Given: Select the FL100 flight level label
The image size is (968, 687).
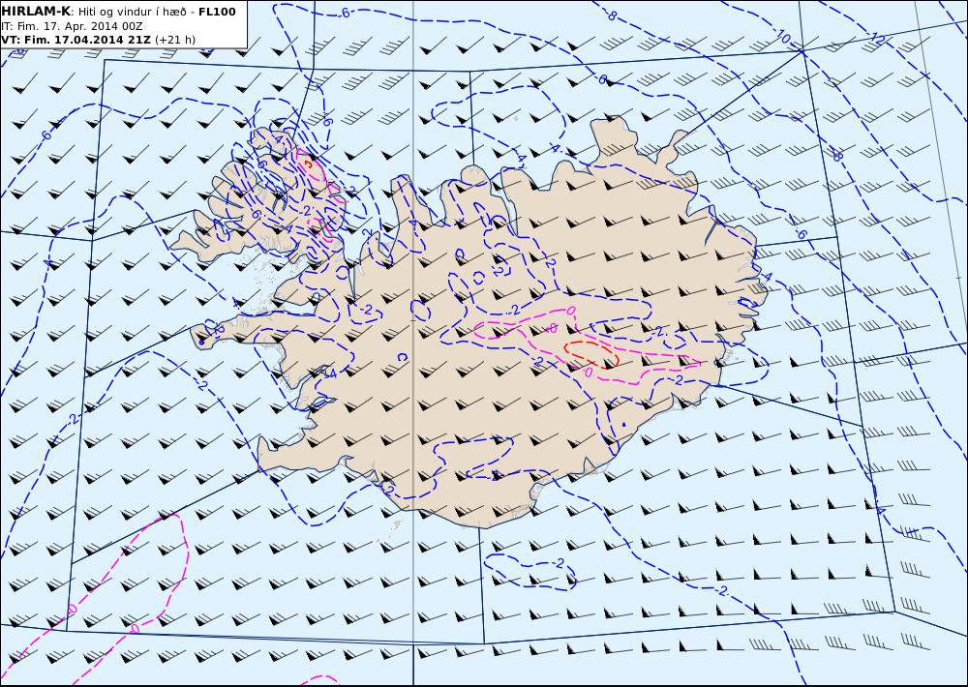Looking at the screenshot, I should (217, 12).
